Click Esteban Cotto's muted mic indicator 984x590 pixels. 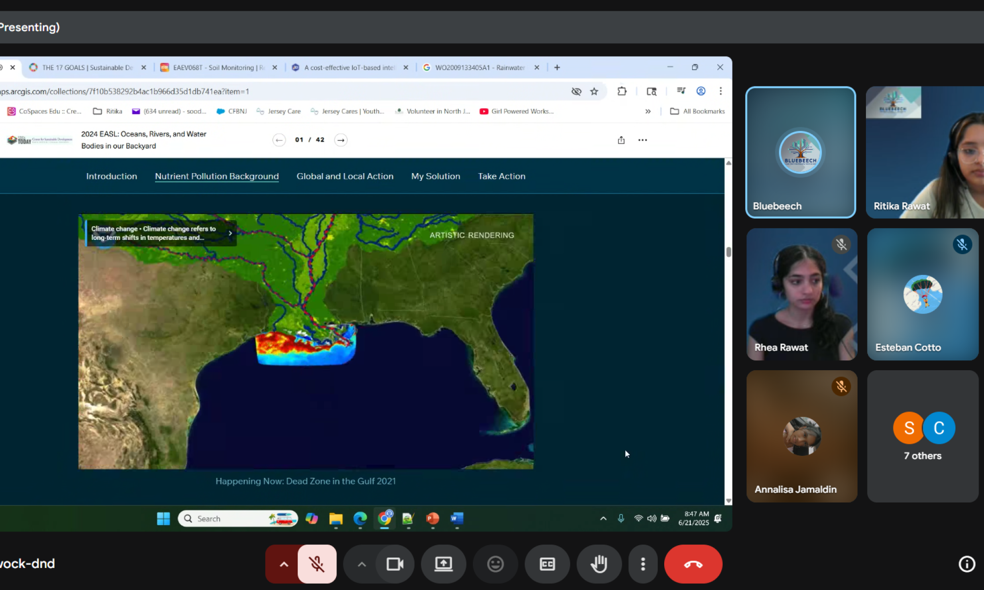point(962,244)
